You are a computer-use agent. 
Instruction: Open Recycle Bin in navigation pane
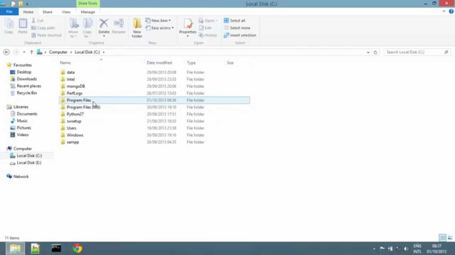27,93
